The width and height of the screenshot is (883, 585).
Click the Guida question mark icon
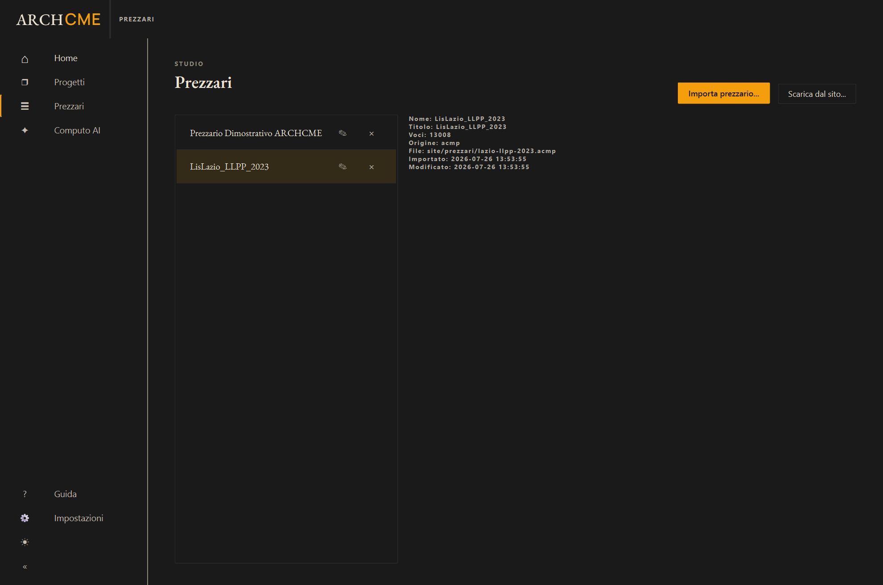tap(25, 494)
